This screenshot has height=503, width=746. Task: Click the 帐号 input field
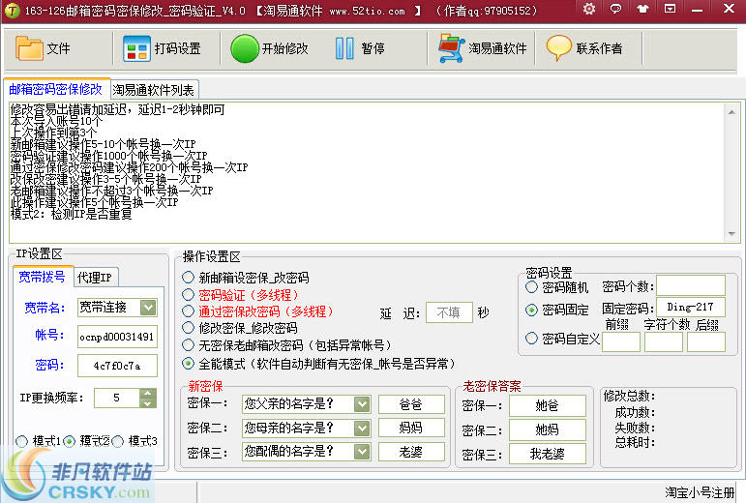(117, 337)
